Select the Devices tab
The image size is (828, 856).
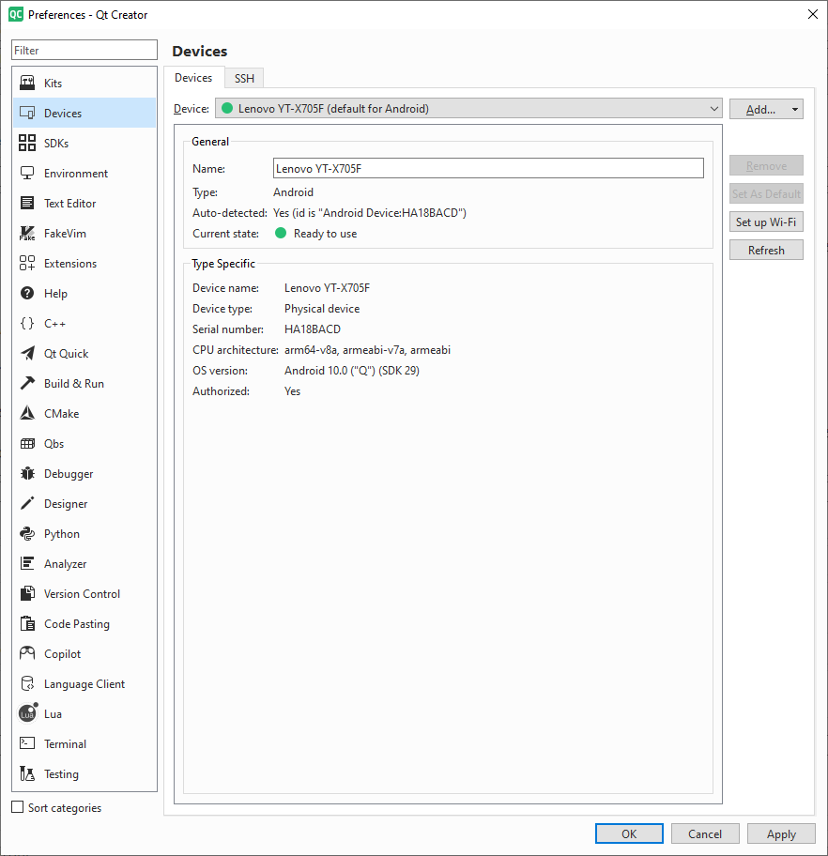[193, 78]
